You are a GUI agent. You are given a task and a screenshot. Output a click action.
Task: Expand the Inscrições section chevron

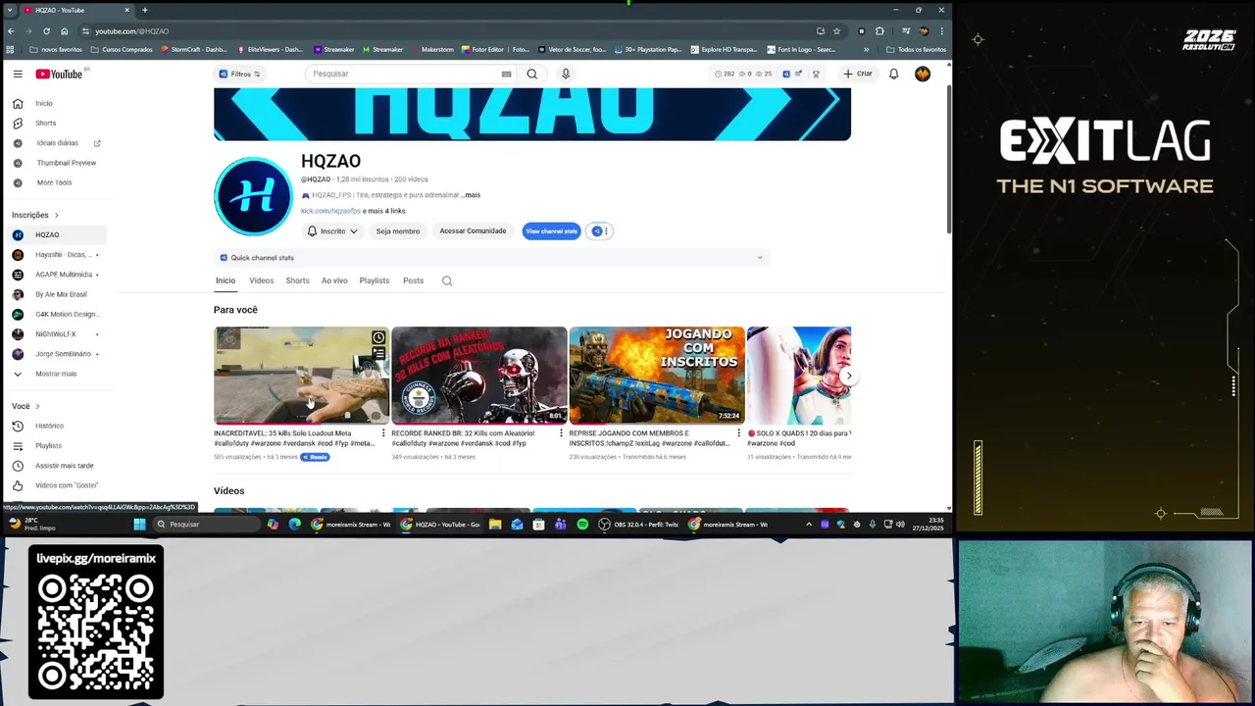pos(56,215)
